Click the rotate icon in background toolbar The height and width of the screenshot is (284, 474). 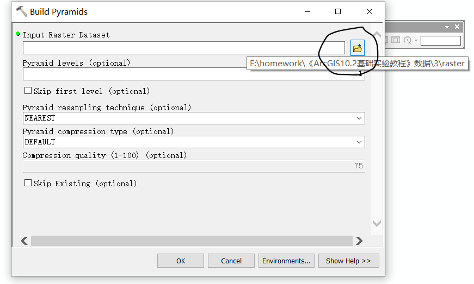(x=408, y=40)
